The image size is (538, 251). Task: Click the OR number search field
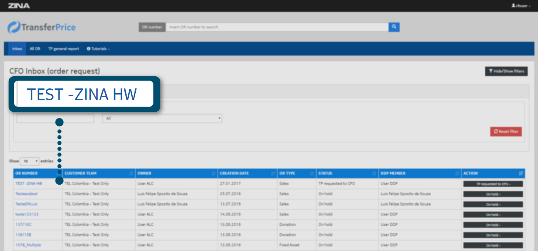(277, 27)
